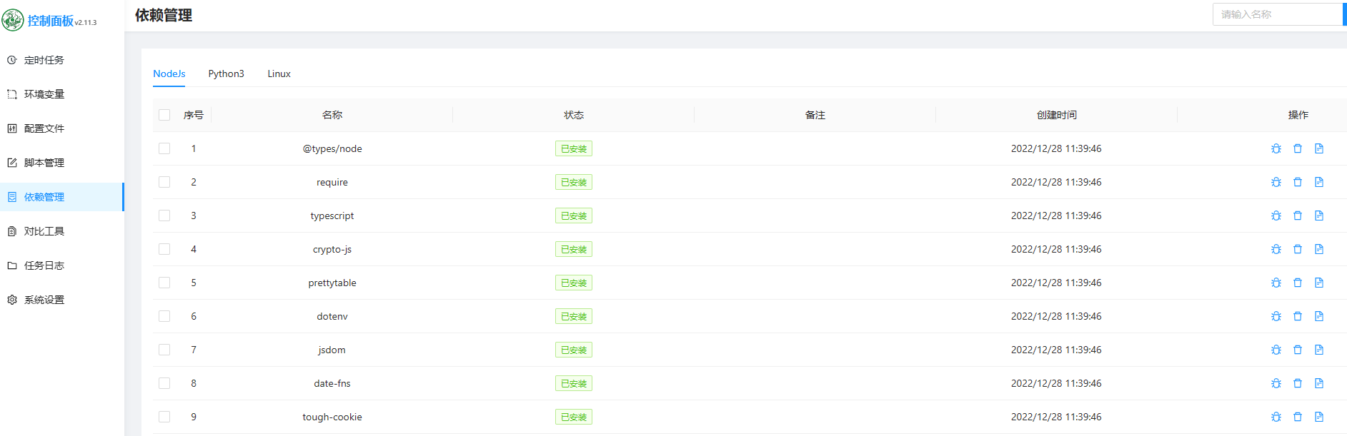
Task: Go to 环境变量 sidebar menu item
Action: coord(44,94)
